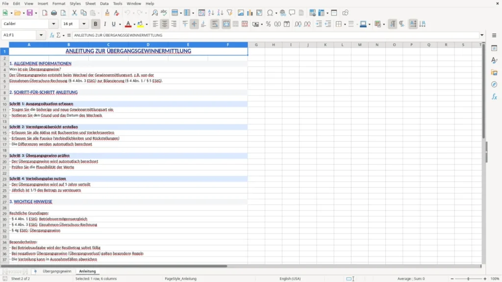This screenshot has height=282, width=502.
Task: Open the Data menu
Action: pyautogui.click(x=104, y=3)
